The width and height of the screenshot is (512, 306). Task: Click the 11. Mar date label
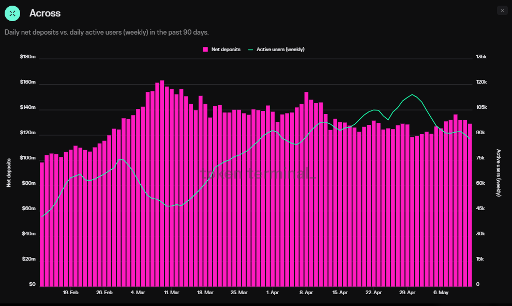[x=171, y=293]
